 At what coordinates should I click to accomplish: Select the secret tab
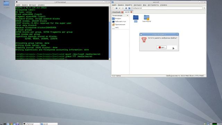click(x=127, y=12)
